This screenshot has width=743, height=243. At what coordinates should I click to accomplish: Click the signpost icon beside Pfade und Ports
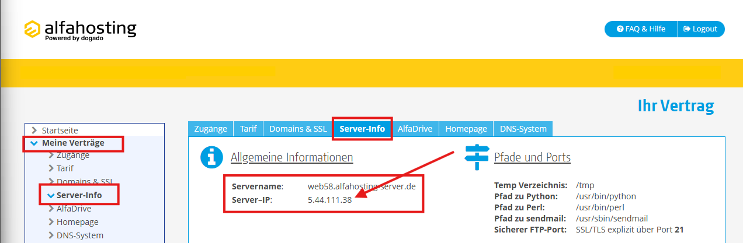[476, 157]
